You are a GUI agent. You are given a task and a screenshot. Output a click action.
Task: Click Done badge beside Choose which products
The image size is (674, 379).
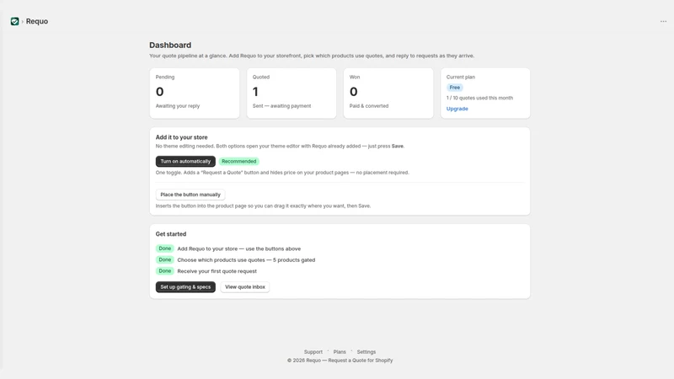point(164,259)
